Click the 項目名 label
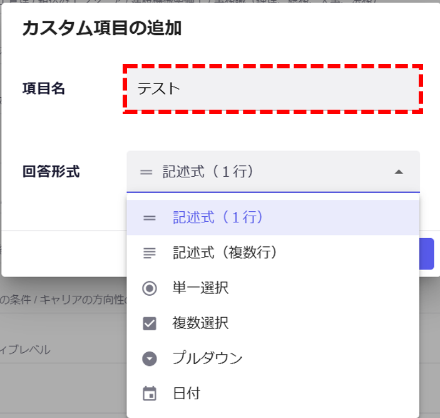The height and width of the screenshot is (418, 440). coord(43,88)
